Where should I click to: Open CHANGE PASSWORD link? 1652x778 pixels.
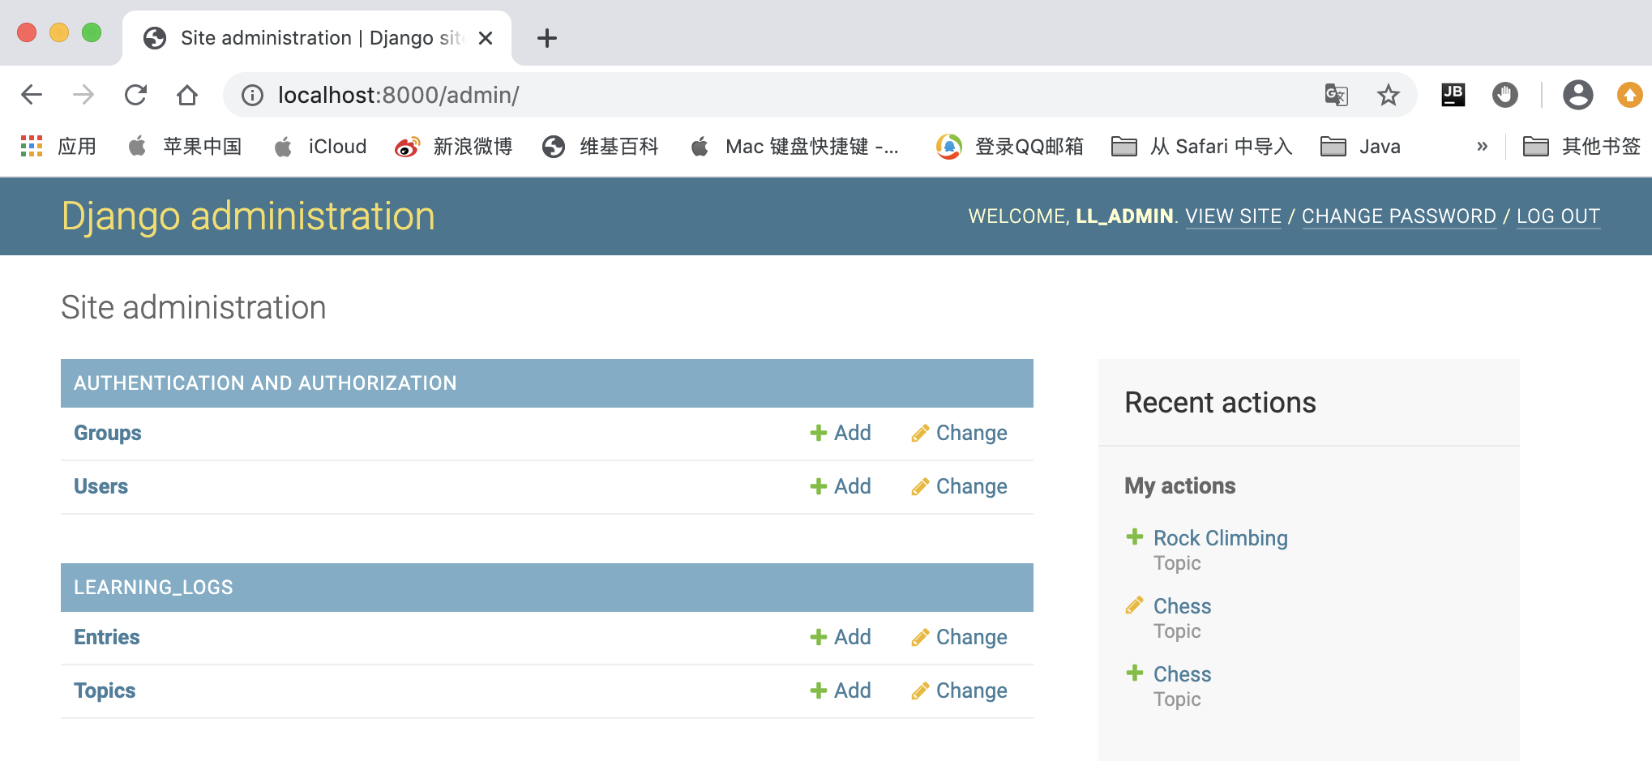point(1398,216)
